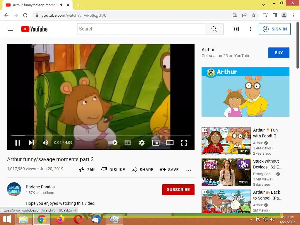The height and width of the screenshot is (225, 300).
Task: Click Disney Channel name under Stuck video
Action: point(263,174)
